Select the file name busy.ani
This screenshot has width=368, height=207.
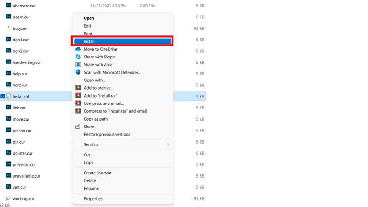pos(20,29)
